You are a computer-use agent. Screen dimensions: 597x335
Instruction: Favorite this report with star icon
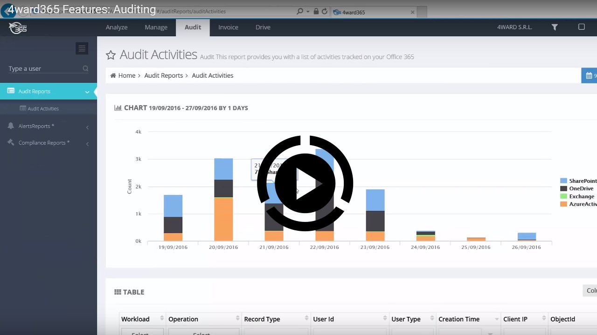111,55
